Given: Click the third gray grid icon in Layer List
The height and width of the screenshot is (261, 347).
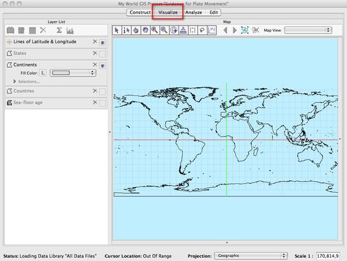Looking at the screenshot, I should point(32,30).
